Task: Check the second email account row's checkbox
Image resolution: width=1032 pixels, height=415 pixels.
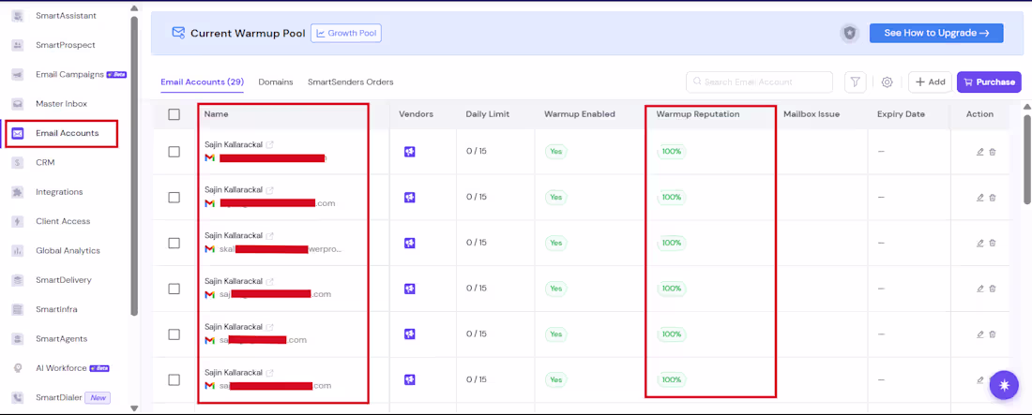Action: tap(174, 198)
